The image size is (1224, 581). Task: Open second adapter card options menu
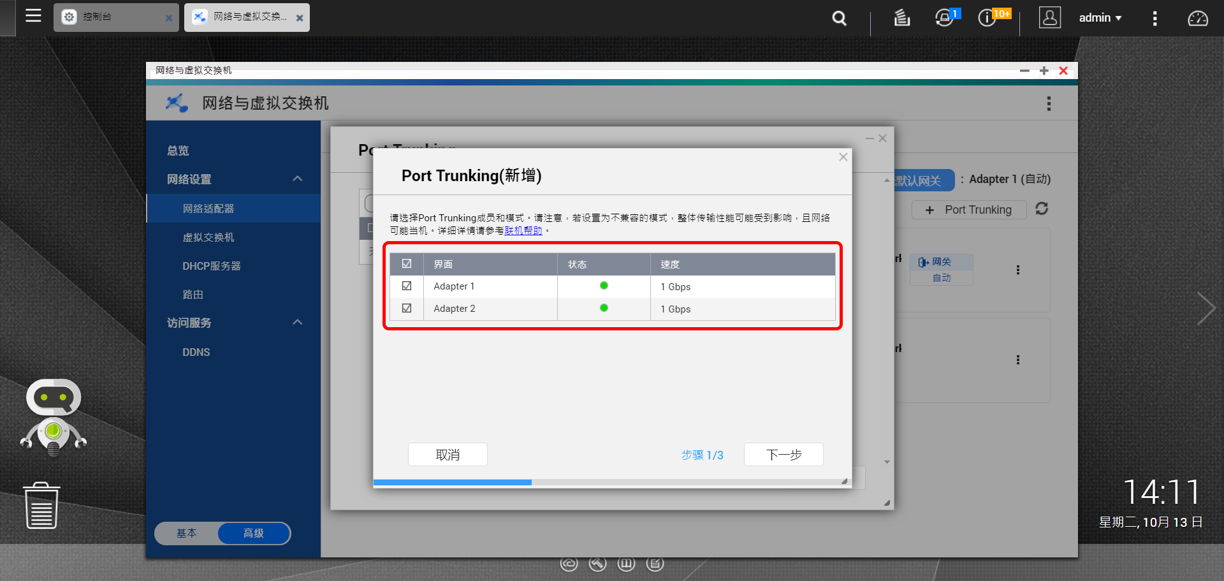pos(1018,360)
